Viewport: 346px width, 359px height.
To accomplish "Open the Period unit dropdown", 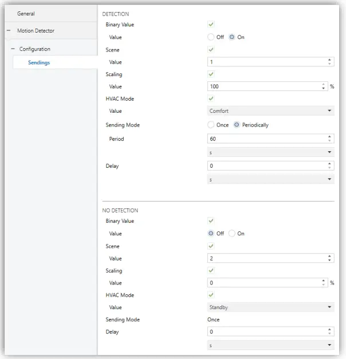I will point(270,153).
